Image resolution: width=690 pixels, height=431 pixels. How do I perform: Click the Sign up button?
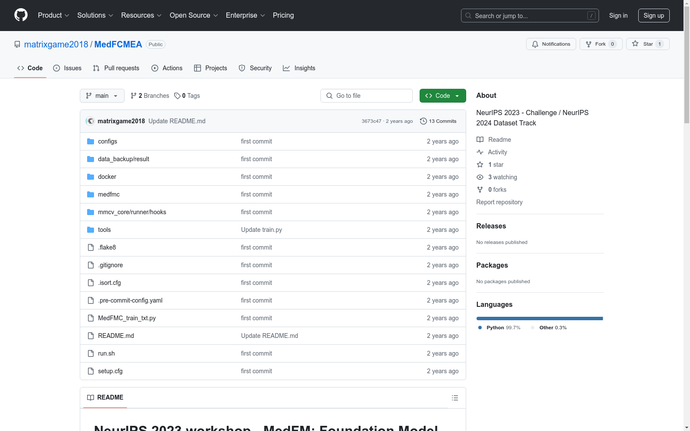654,16
